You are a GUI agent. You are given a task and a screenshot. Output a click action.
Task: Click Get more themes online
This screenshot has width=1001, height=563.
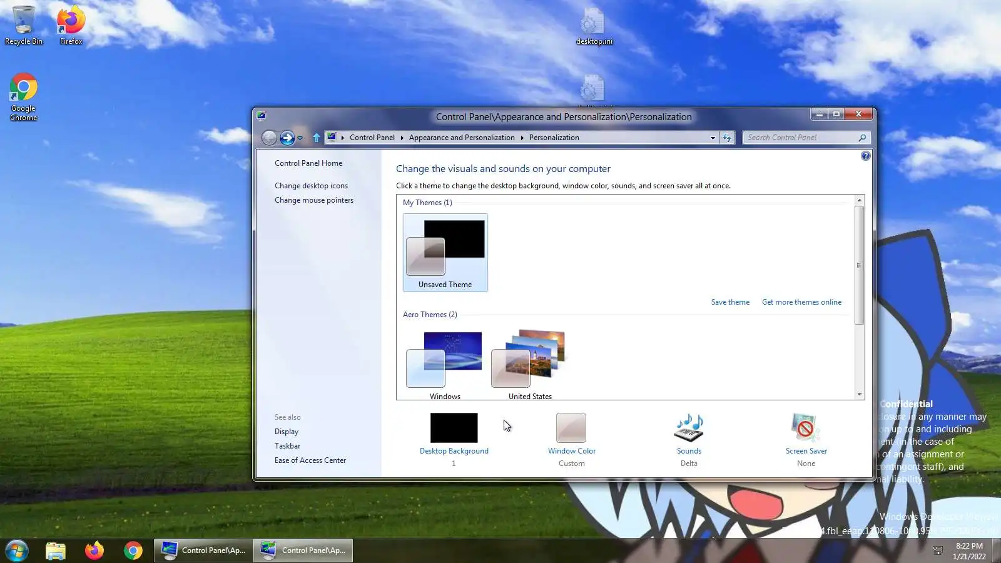click(801, 302)
